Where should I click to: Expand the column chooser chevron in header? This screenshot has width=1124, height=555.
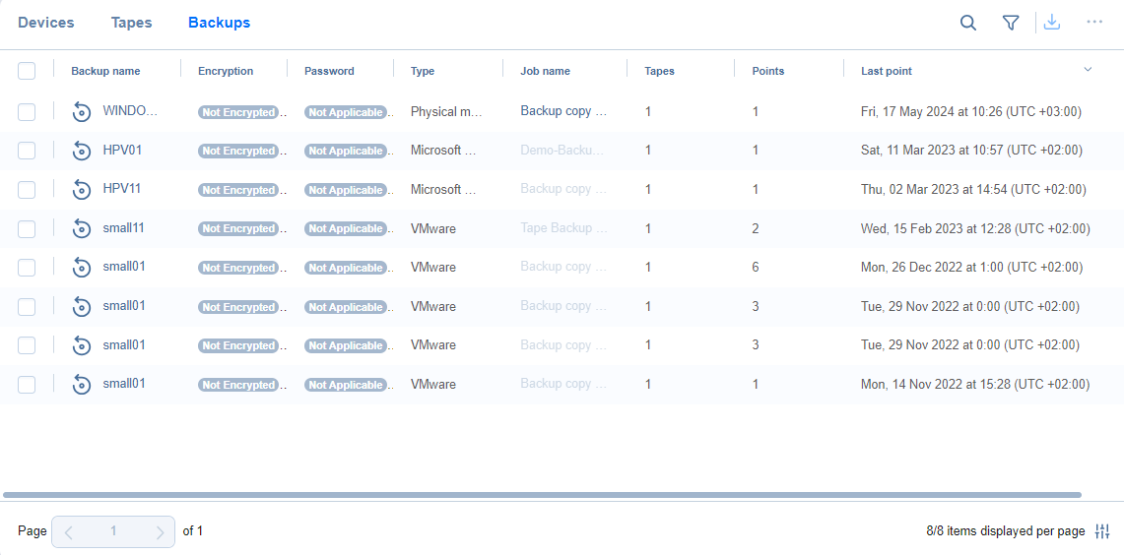(1088, 70)
